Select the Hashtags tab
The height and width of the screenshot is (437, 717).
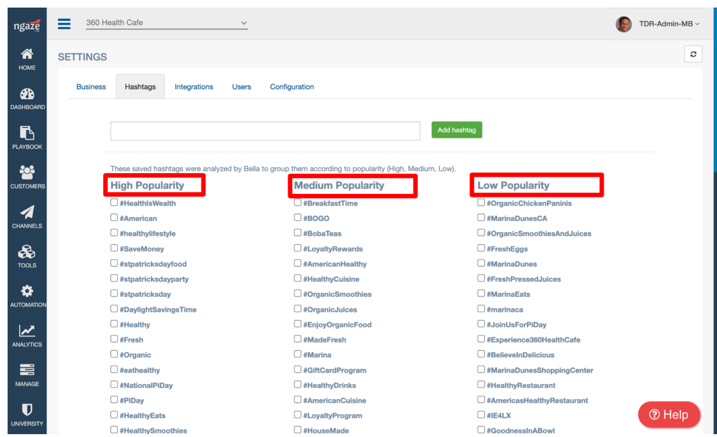tap(140, 87)
